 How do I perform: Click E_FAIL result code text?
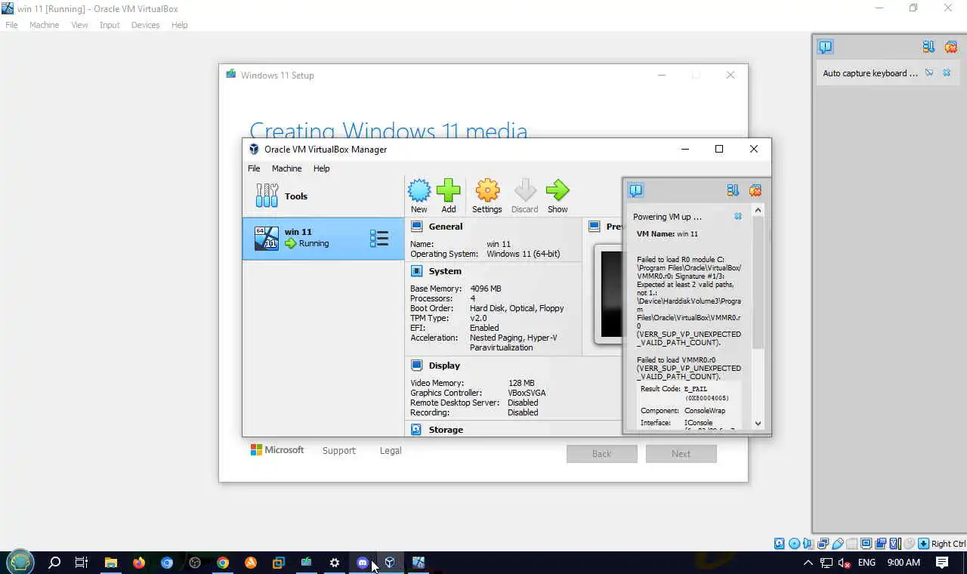pyautogui.click(x=696, y=389)
